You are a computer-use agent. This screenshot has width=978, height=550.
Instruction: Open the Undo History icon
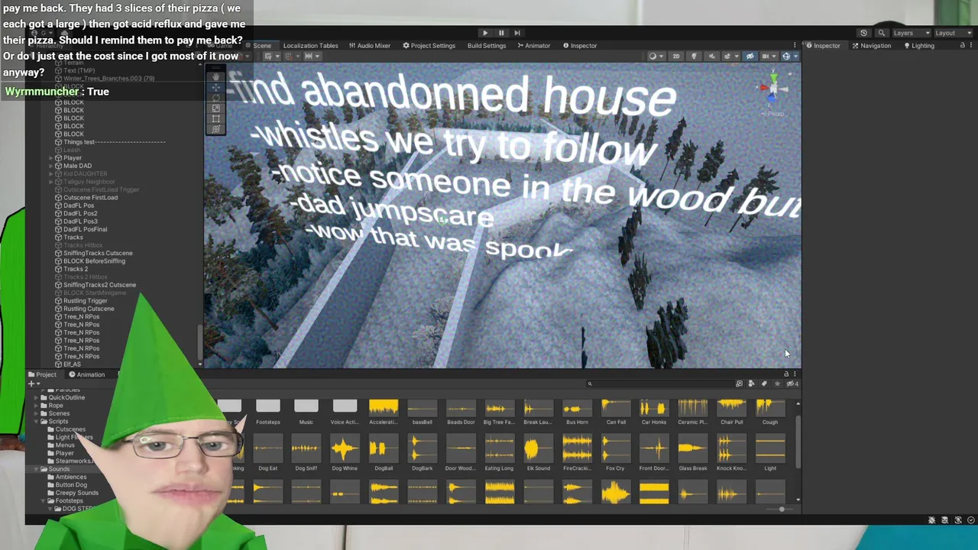coord(863,33)
